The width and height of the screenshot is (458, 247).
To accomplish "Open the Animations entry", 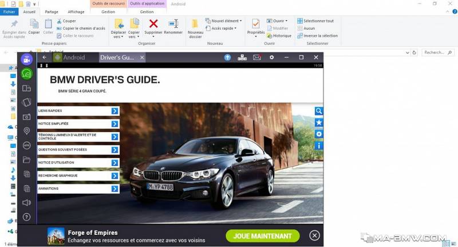I will pos(78,189).
